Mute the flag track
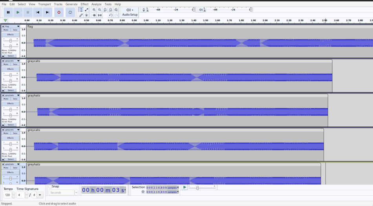The width and height of the screenshot is (373, 206). point(6,30)
